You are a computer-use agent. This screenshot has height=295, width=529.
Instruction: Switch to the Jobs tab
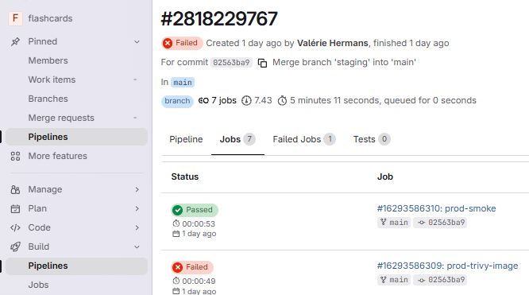point(237,139)
